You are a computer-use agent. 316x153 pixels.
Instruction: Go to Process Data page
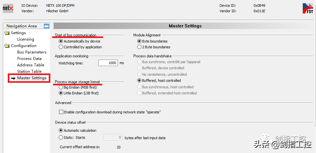(x=29, y=59)
